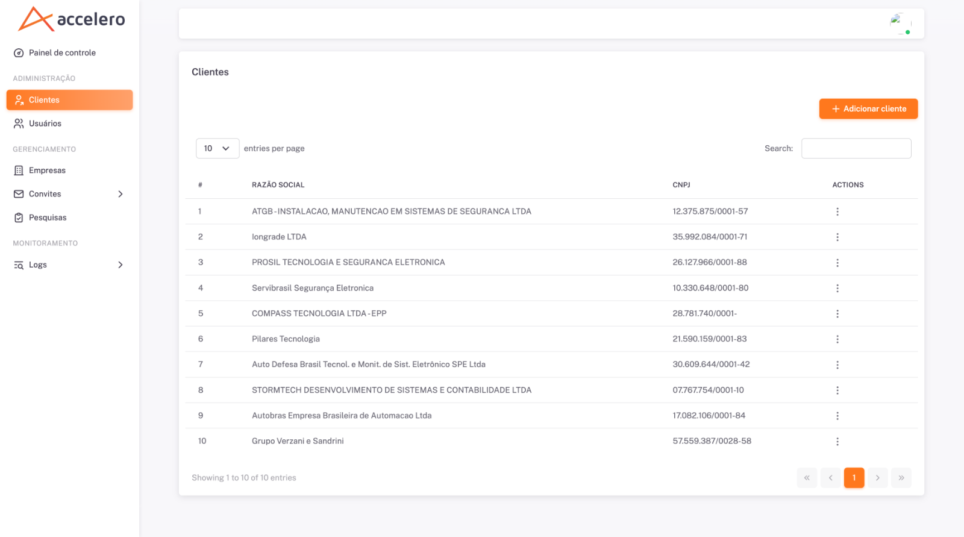Sort by Razão Social column header

(278, 185)
